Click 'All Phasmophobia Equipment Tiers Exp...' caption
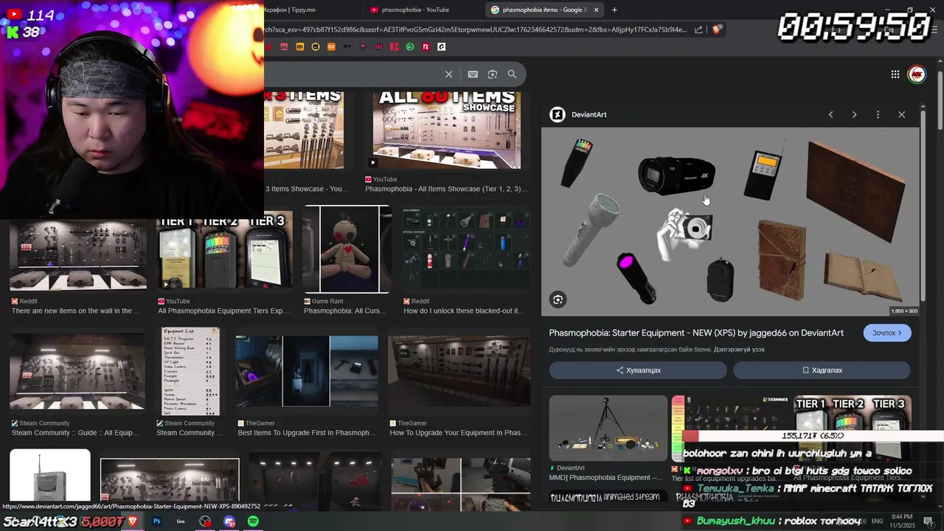Viewport: 944px width, 531px height. [223, 311]
